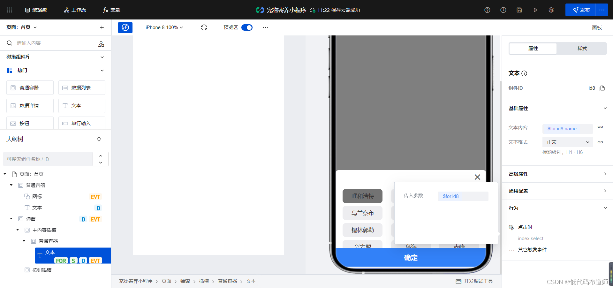613x288 pixels.
Task: Click the $for.id8.name text content field
Action: pos(568,129)
